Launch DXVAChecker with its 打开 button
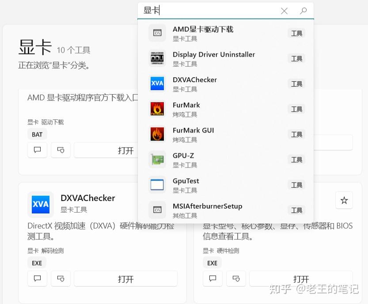Screen dimensions: 368x304 click(x=125, y=279)
